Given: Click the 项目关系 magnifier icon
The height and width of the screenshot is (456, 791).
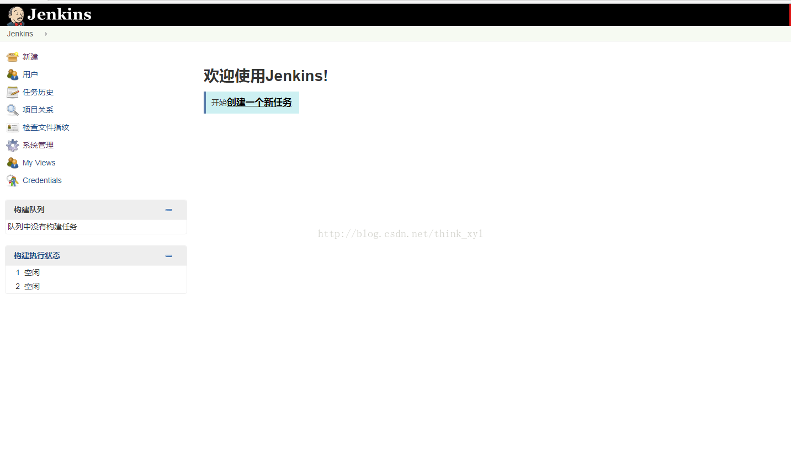Looking at the screenshot, I should tap(13, 110).
